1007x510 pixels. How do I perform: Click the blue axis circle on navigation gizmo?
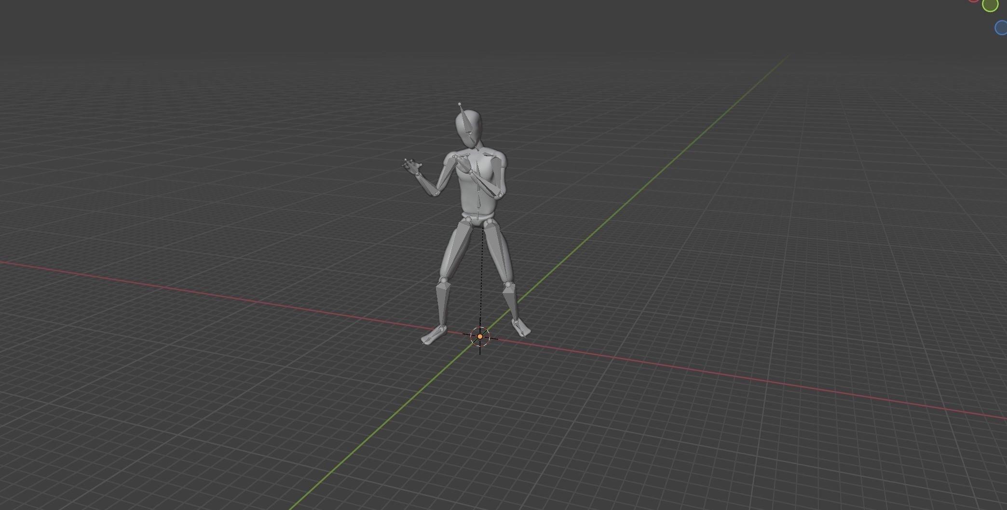(x=1002, y=28)
